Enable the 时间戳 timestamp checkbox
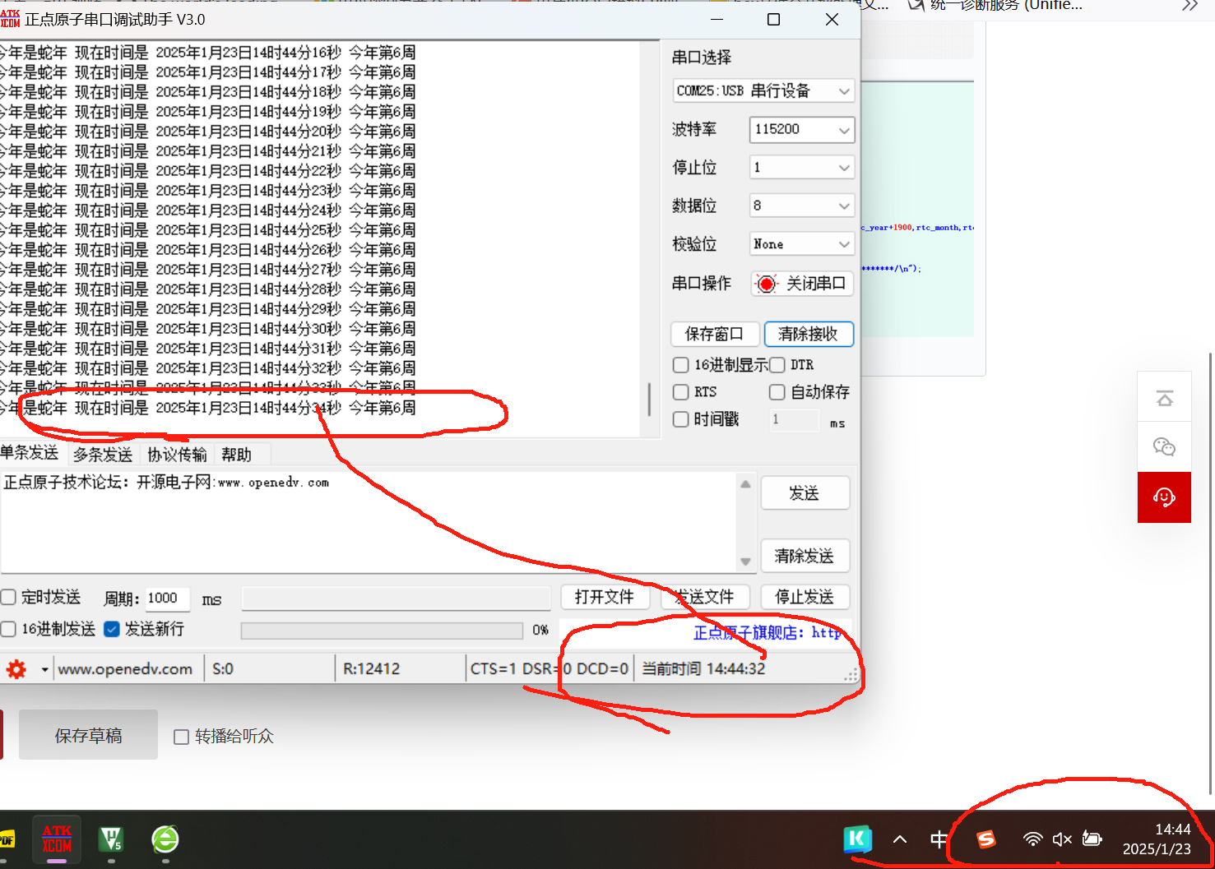 tap(680, 419)
